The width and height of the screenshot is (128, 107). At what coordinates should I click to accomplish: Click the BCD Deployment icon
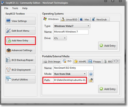(8, 69)
